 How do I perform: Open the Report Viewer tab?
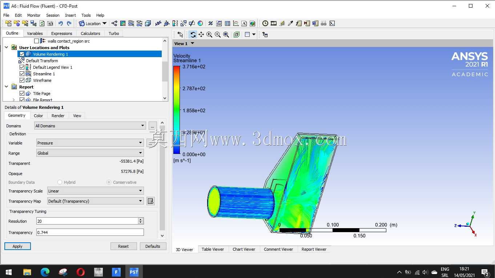[x=314, y=249]
